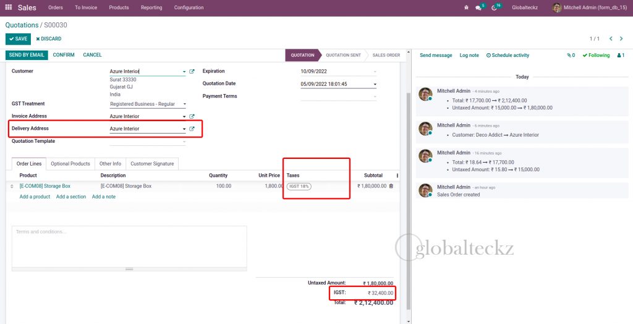Click the debug bug icon in navbar
Image resolution: width=633 pixels, height=324 pixels.
point(466,7)
